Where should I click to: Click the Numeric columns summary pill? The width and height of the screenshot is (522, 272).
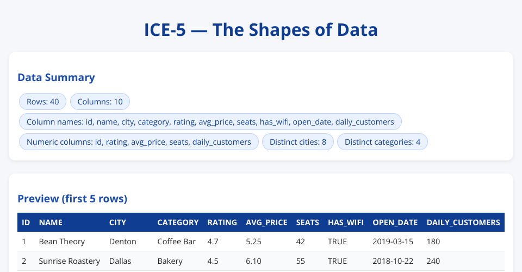[x=139, y=142]
